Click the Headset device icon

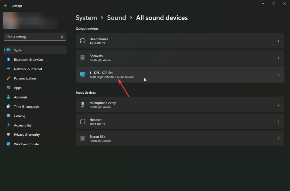[x=83, y=121]
